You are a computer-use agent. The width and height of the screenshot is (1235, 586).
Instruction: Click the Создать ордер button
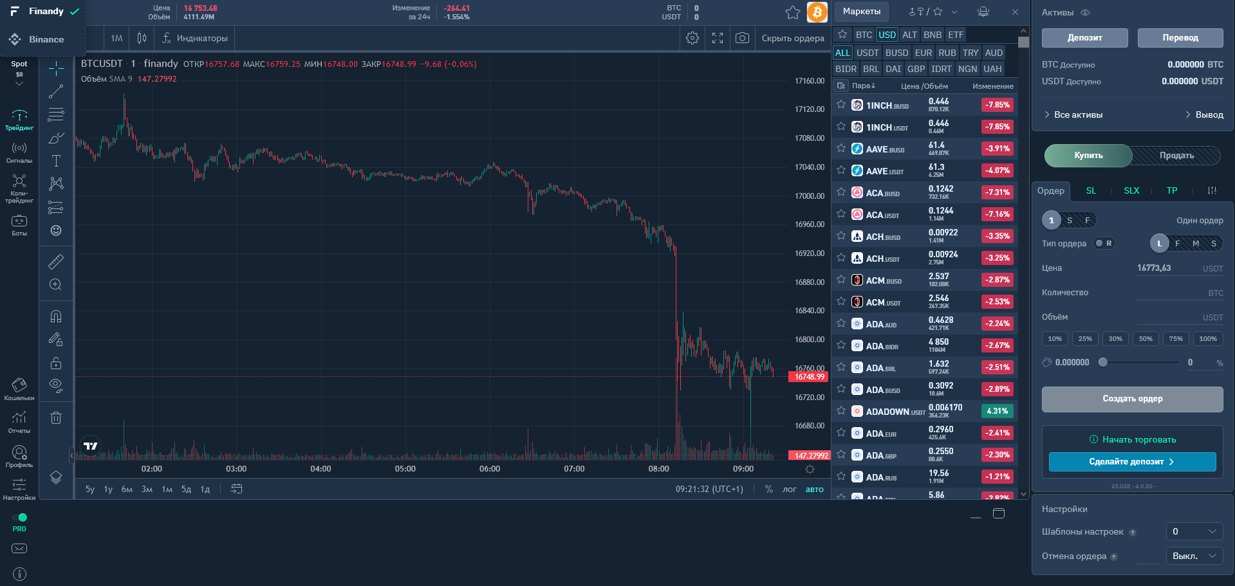pos(1132,399)
